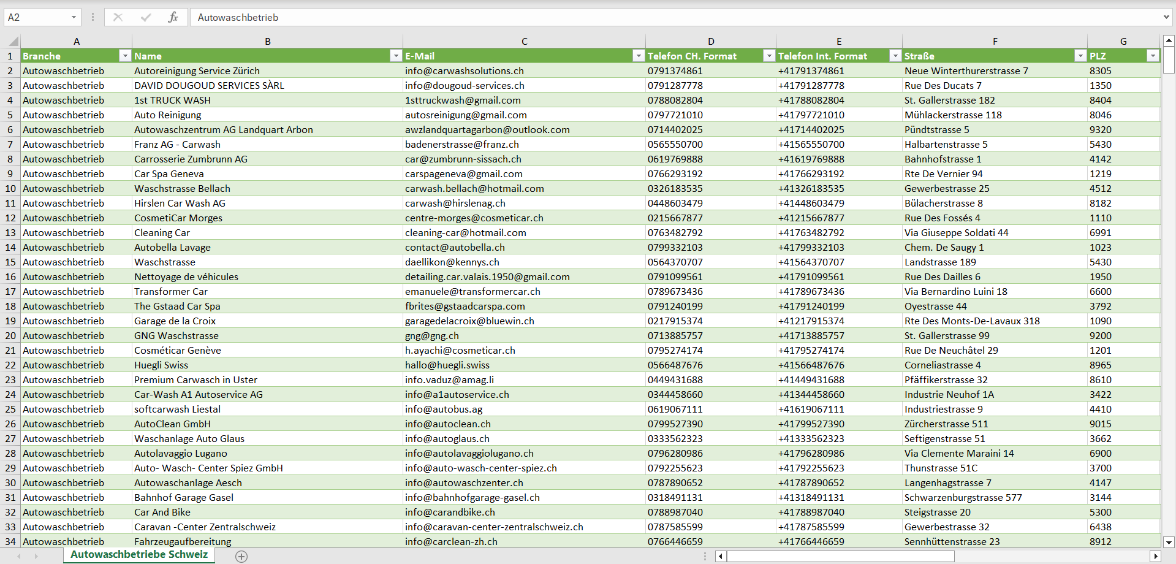Click the horizontal scrollbar thumb
The image size is (1176, 564).
[x=841, y=557]
